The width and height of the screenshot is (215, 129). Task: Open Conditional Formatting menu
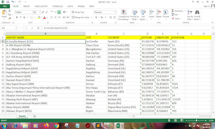tap(124, 15)
